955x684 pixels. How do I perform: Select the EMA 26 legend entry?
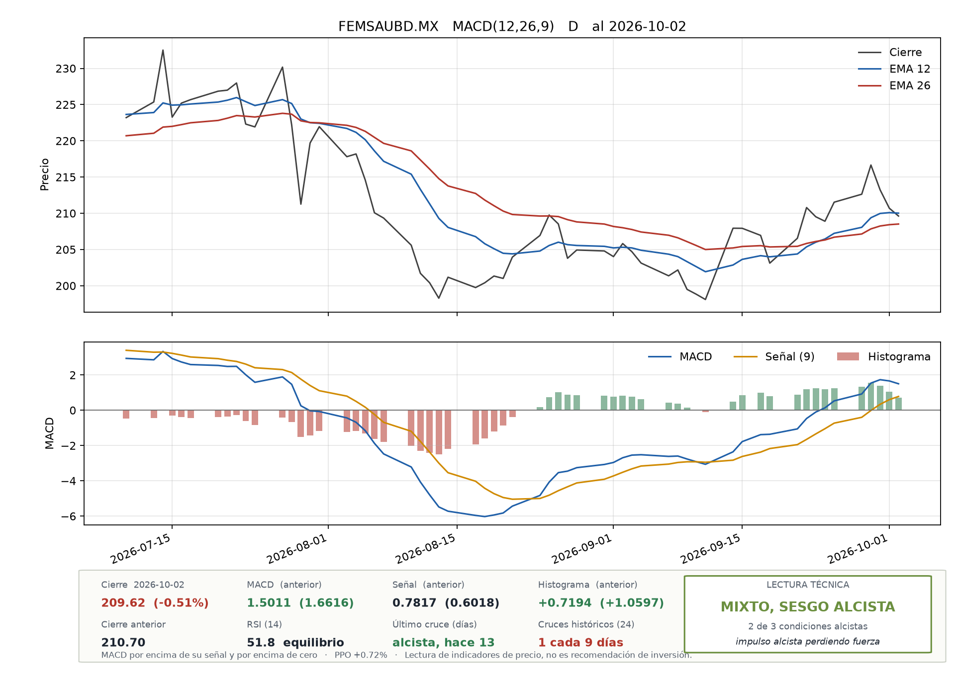894,85
